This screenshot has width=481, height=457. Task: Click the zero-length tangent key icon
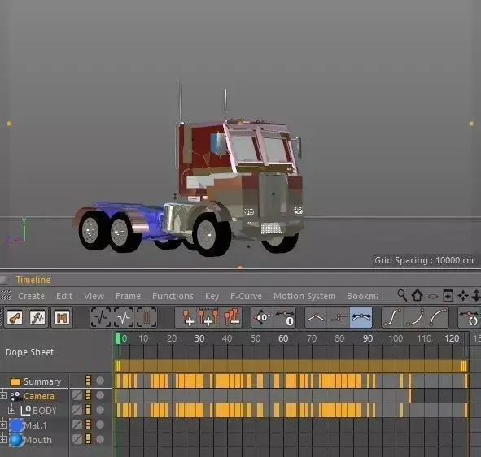pyautogui.click(x=285, y=317)
